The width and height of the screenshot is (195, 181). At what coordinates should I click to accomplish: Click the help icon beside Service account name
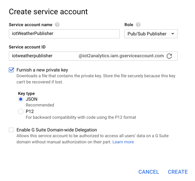[57, 25]
